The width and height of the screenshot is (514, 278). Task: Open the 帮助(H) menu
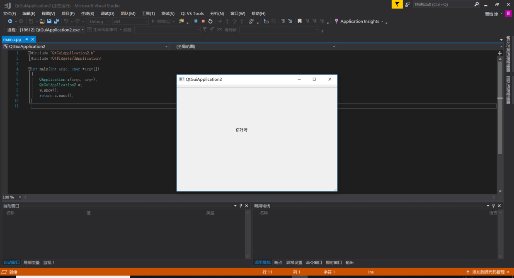[x=259, y=13]
